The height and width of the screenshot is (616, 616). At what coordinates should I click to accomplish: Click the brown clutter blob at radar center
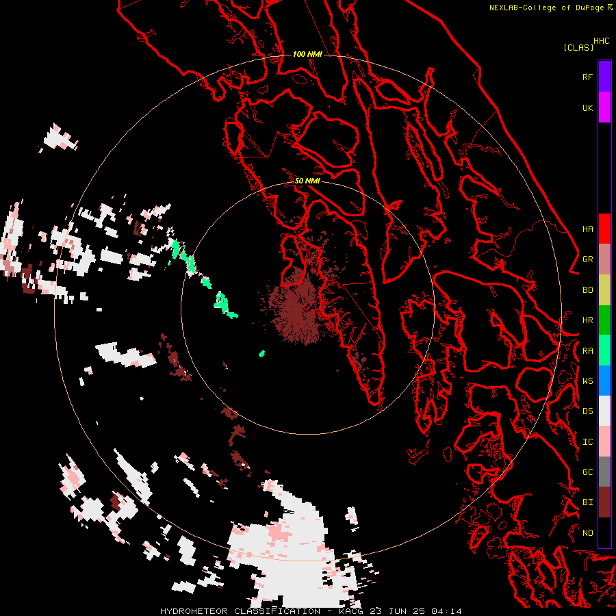pyautogui.click(x=294, y=309)
